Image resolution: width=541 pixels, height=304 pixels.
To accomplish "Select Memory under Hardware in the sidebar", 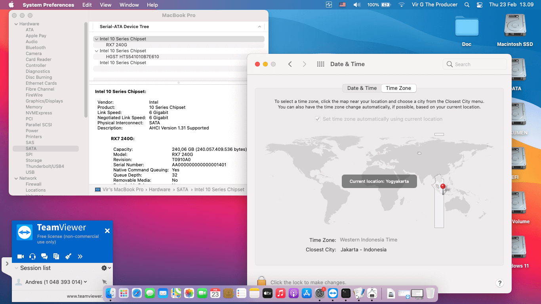I will (34, 107).
